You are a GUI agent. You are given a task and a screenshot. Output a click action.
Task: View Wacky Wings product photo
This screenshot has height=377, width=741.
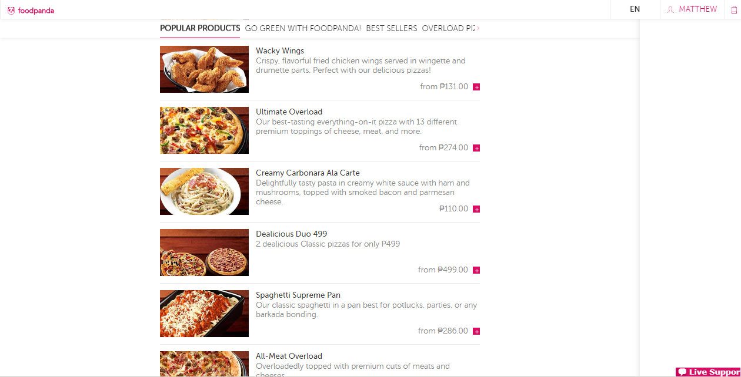click(x=204, y=69)
